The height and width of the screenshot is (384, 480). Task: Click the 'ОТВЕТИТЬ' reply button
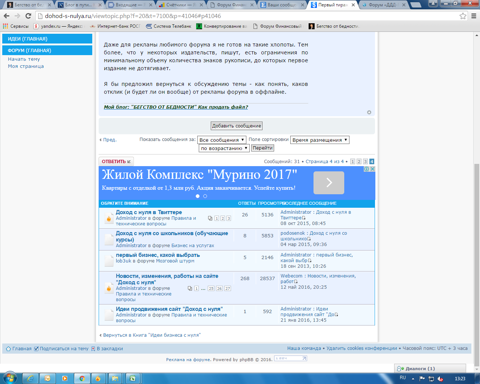coord(116,162)
